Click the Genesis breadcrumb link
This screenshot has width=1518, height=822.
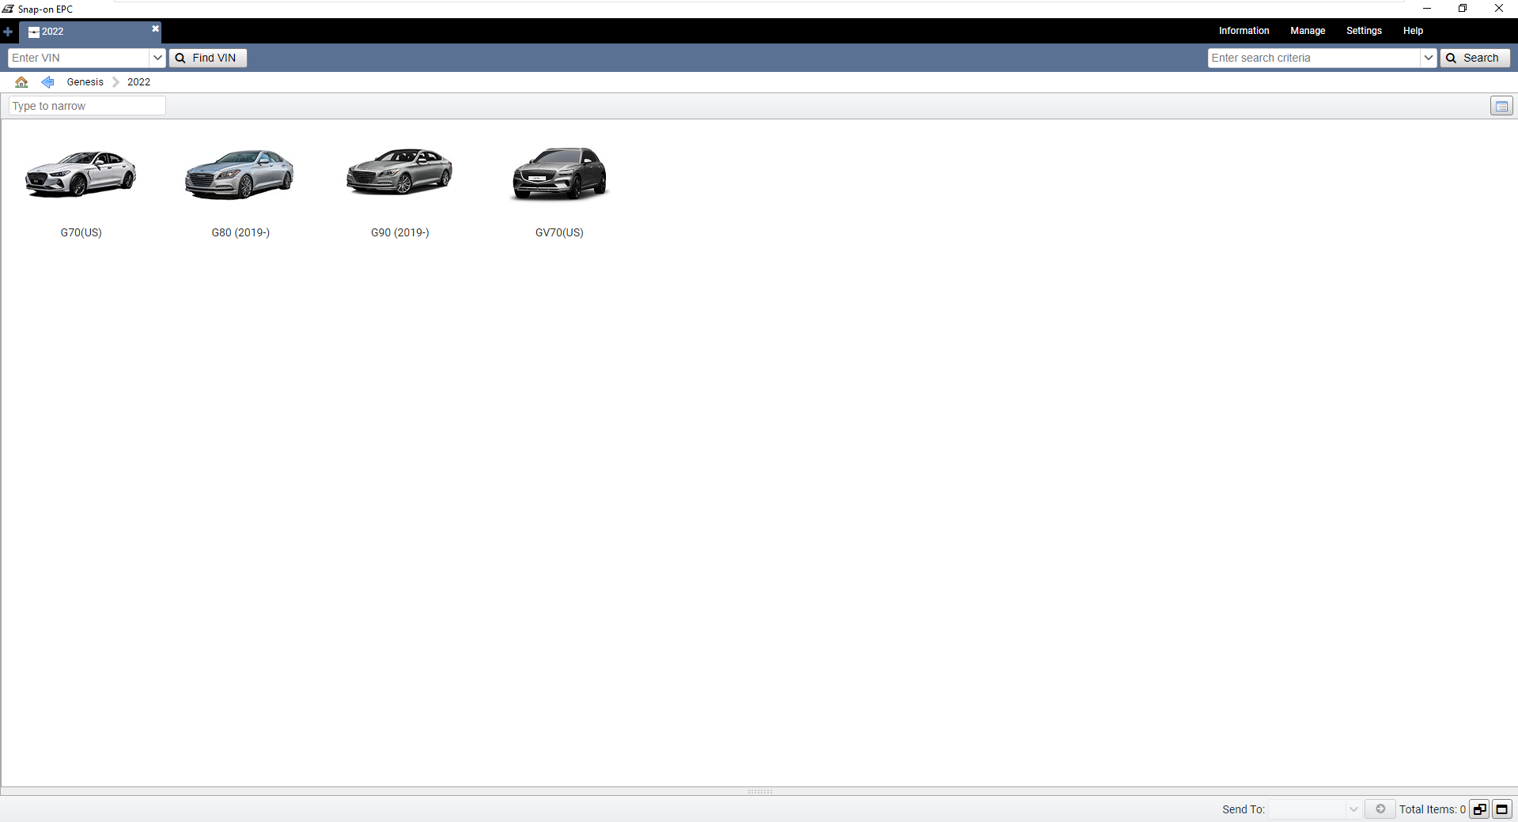[x=85, y=81]
